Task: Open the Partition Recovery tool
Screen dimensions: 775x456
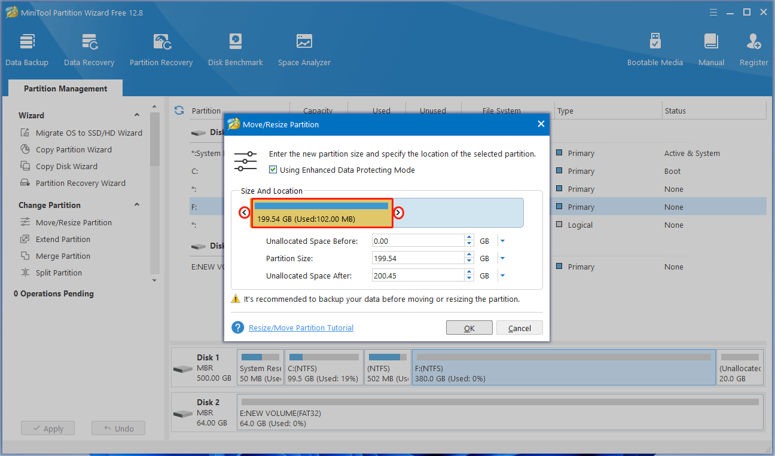Action: 161,49
